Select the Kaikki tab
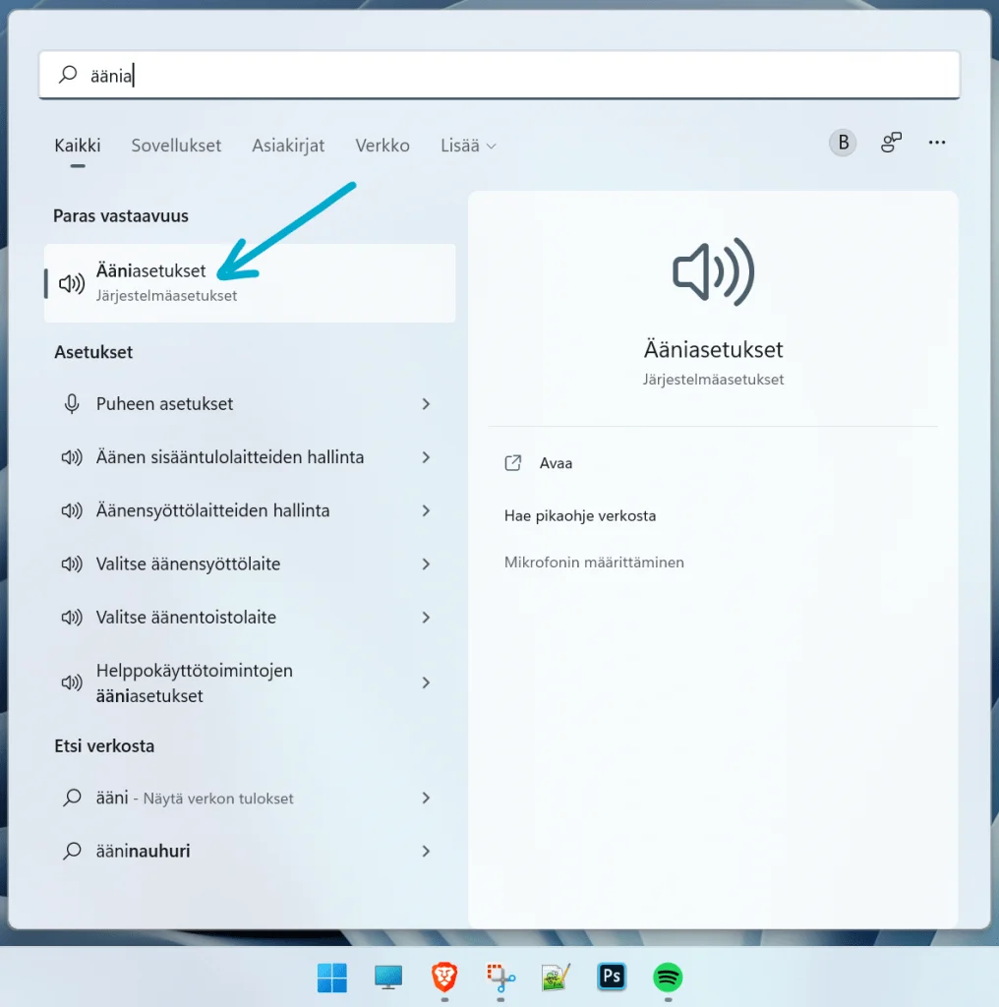Image resolution: width=999 pixels, height=1007 pixels. [78, 146]
